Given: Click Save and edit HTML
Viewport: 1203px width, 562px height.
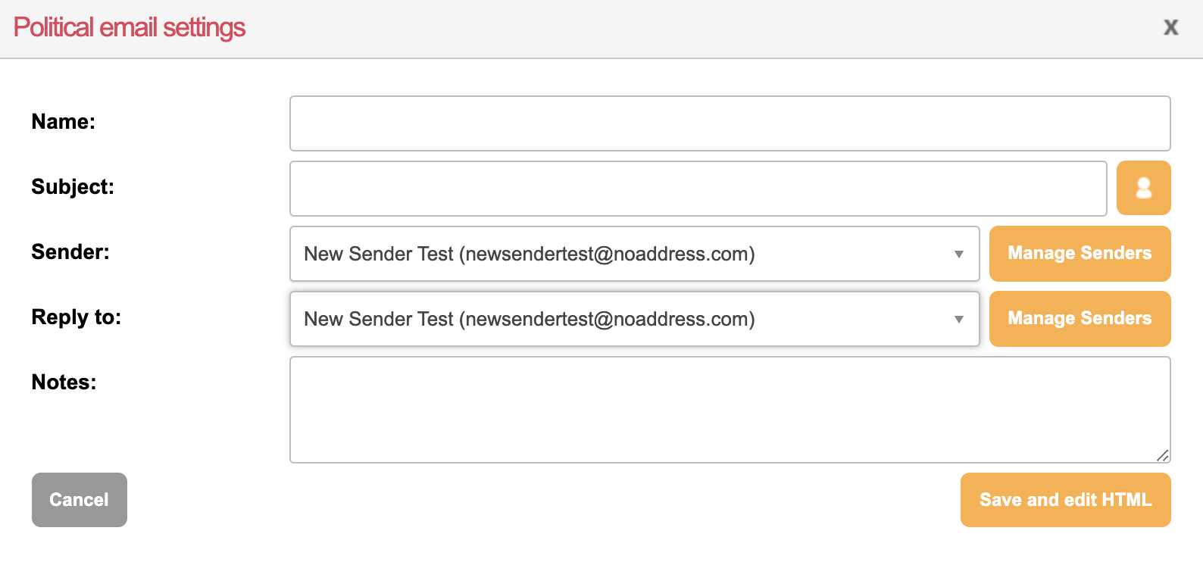Looking at the screenshot, I should 1065,500.
